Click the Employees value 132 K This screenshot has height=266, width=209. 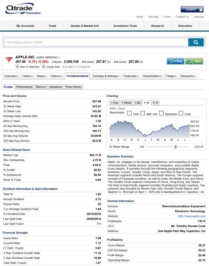pos(202,221)
